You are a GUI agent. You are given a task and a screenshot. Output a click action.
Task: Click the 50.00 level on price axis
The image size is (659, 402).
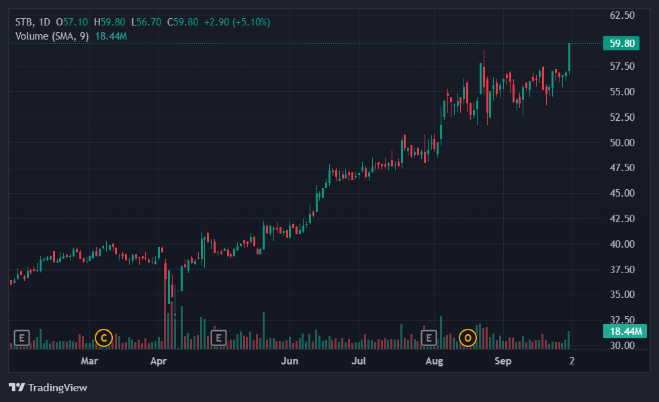621,142
